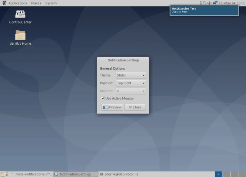The width and height of the screenshot is (246, 177).
Task: Select the Notification Settings taskbar entry
Action: 76,174
